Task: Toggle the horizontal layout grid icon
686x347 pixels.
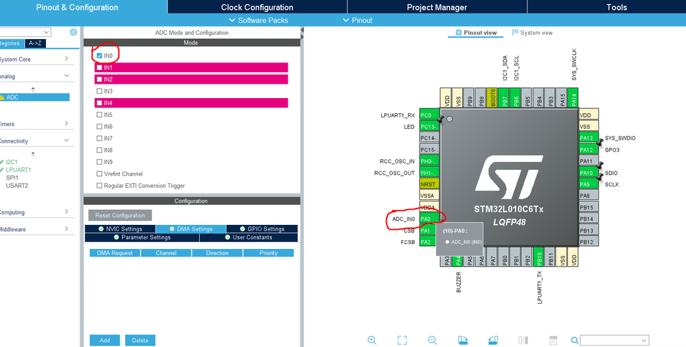Action: [x=553, y=340]
